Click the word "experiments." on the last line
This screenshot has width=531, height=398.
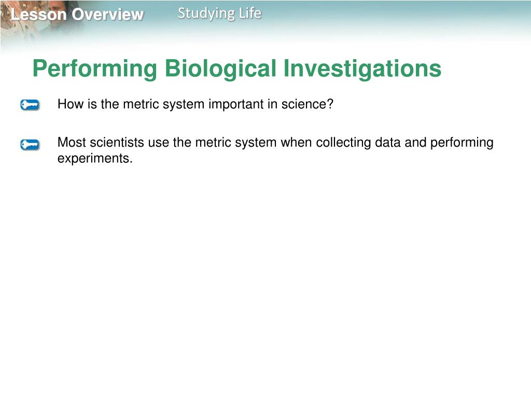(95, 159)
